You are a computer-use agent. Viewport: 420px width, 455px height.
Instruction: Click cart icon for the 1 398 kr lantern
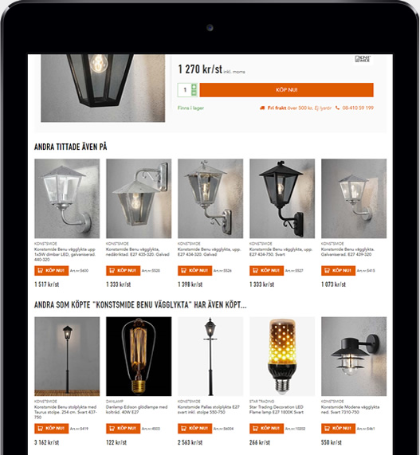pyautogui.click(x=183, y=270)
